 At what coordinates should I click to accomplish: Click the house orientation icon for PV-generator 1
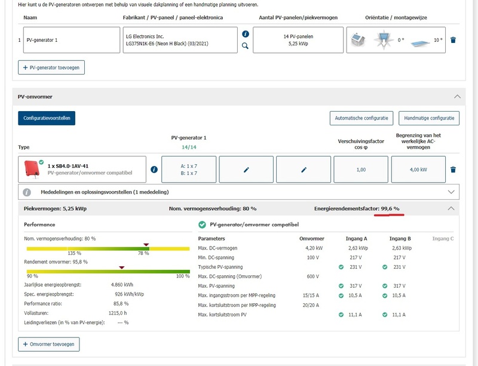358,40
